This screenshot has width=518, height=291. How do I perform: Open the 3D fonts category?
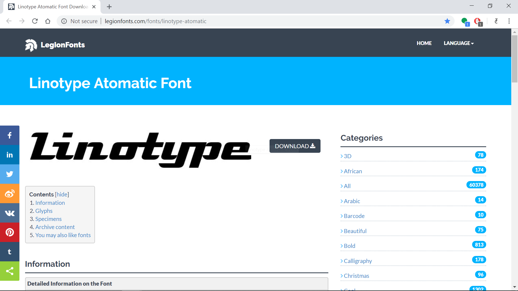coord(347,156)
